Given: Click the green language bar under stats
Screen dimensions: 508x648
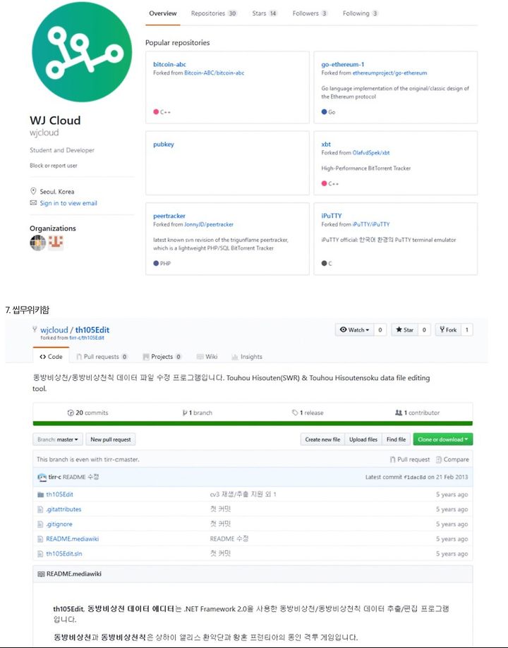Looking at the screenshot, I should coord(253,424).
